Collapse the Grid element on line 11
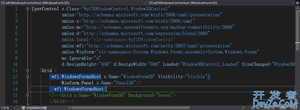The height and width of the screenshot is (110, 300). (28, 71)
